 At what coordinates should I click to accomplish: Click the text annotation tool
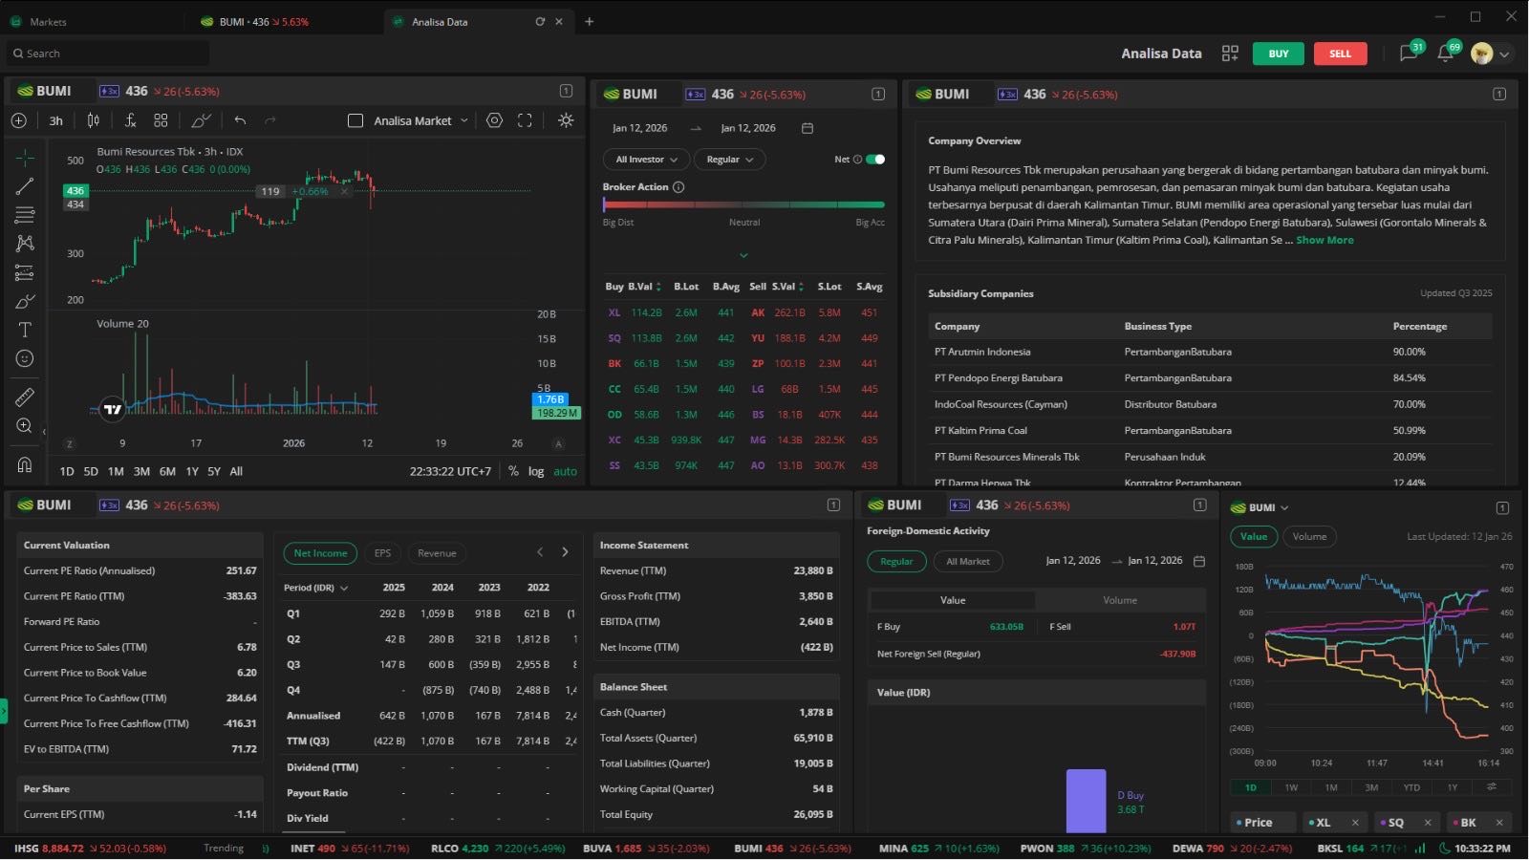[25, 330]
